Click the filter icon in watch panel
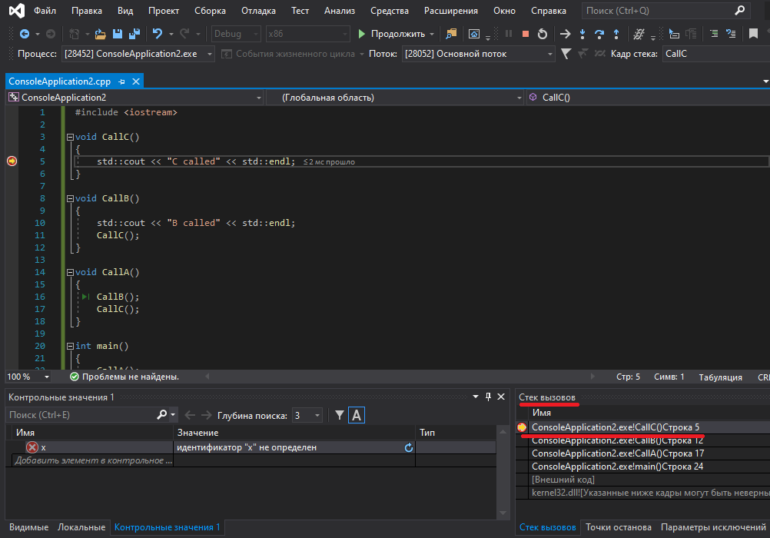Screen dimensions: 770x538 click(340, 415)
